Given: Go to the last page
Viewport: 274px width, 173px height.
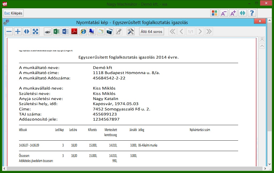Looking at the screenshot, I should [x=209, y=32].
